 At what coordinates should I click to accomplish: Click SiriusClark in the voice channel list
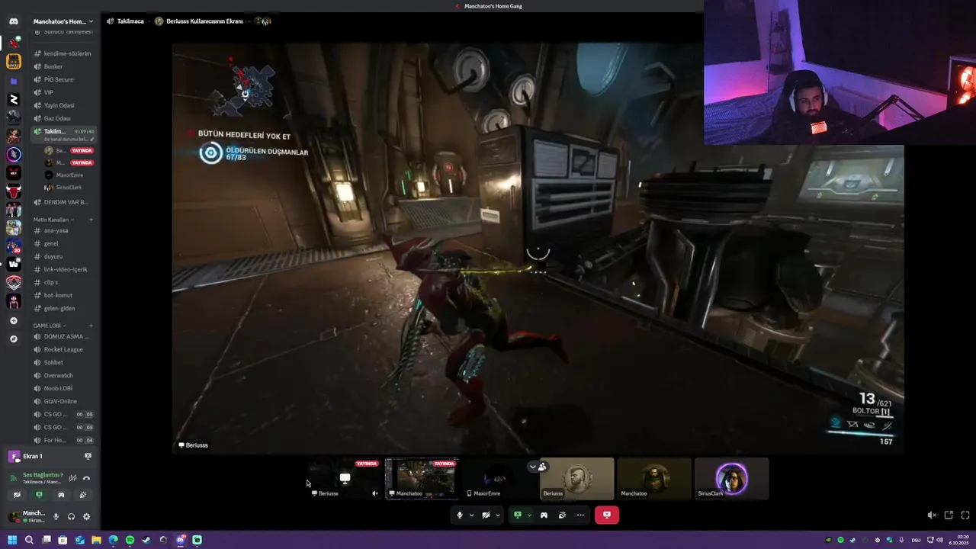click(x=69, y=187)
